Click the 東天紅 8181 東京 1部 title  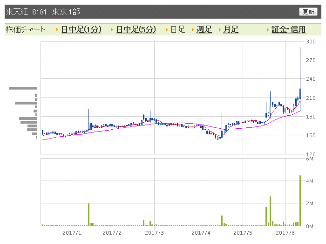43,12
